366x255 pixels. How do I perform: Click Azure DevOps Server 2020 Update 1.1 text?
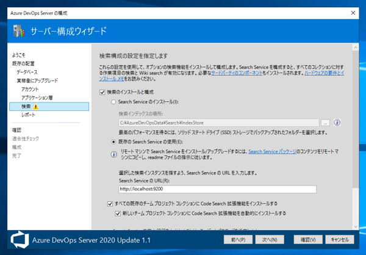(91, 240)
